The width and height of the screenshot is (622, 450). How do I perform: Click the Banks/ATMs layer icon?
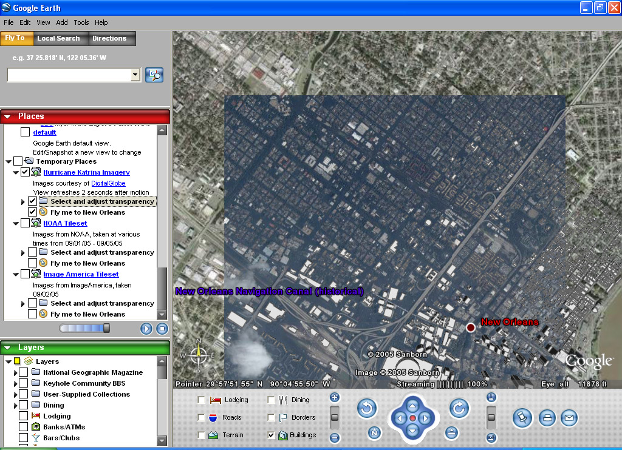point(36,426)
